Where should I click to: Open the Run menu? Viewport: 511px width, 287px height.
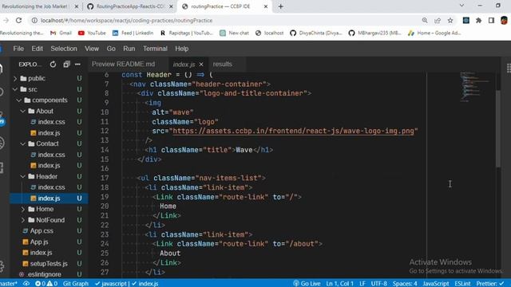[129, 49]
